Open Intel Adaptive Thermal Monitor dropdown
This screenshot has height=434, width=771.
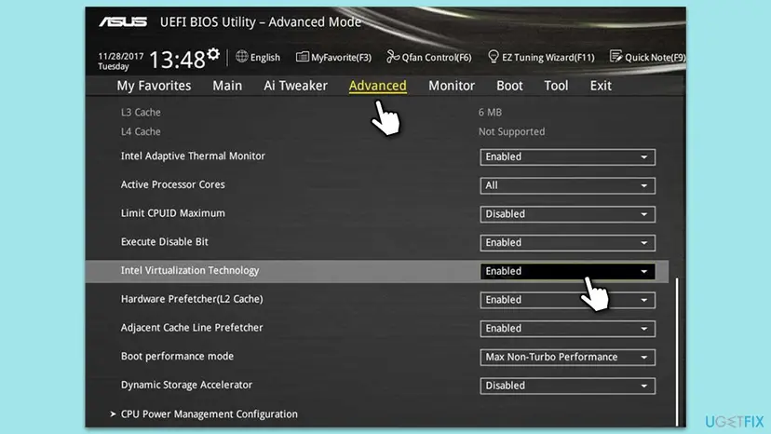tap(567, 157)
